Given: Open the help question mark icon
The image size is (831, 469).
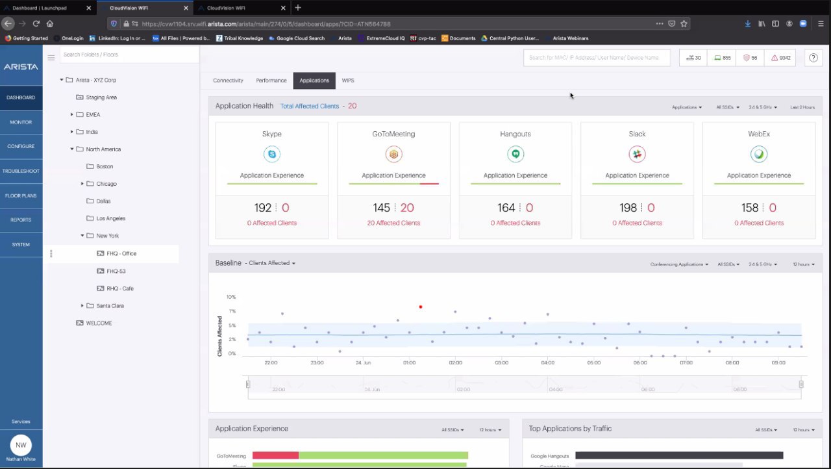Looking at the screenshot, I should point(813,58).
